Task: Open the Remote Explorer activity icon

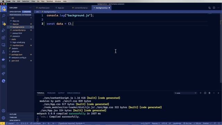Action: [x=3, y=45]
